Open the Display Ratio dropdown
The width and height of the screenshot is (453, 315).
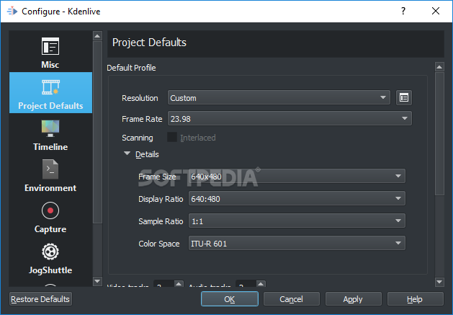click(297, 198)
